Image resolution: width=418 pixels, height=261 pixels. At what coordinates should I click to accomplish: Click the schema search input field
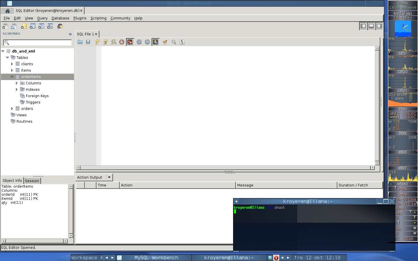coord(38,43)
